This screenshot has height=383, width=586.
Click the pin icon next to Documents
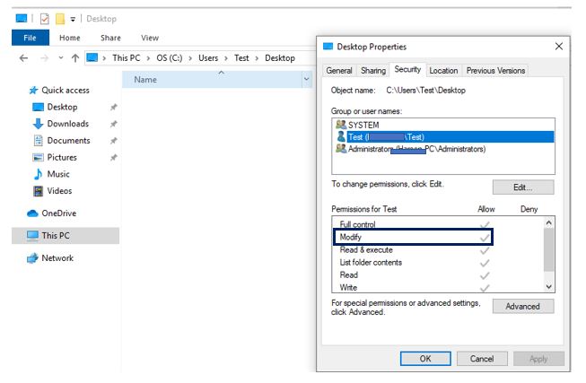click(114, 141)
